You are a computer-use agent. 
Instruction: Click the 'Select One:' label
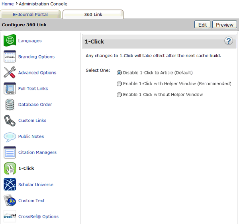click(98, 70)
